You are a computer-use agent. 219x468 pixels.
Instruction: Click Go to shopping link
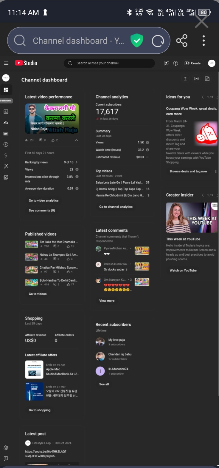(x=40, y=410)
